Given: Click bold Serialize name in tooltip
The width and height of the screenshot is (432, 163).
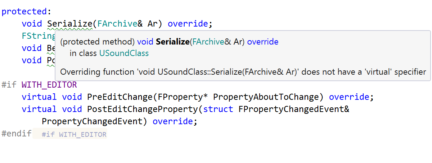Looking at the screenshot, I should [x=172, y=42].
